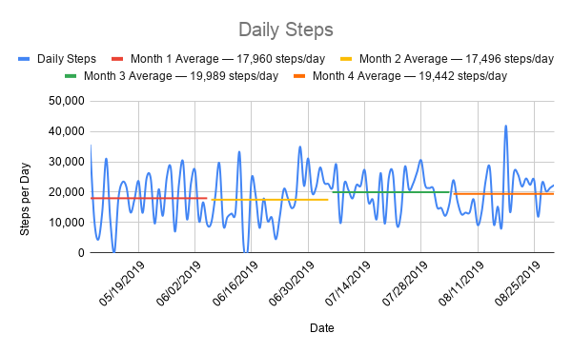This screenshot has width=572, height=353.
Task: Select legend text "Month 2 Average — 17,496 steps/day"
Action: 457,59
